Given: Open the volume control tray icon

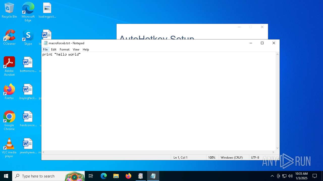Looking at the screenshot, I should point(290,176).
